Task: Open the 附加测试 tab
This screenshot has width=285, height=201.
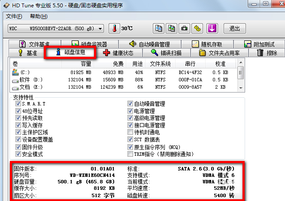Action: (x=259, y=44)
